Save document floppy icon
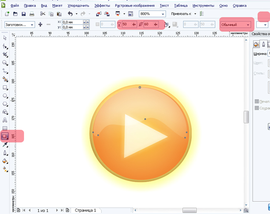This screenshot has height=214, width=270. coord(24,14)
